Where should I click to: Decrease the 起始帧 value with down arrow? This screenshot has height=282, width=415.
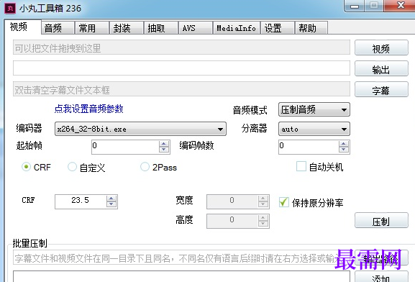(x=164, y=150)
